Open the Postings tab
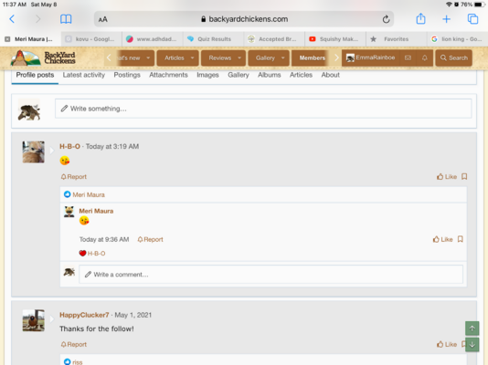 (127, 75)
